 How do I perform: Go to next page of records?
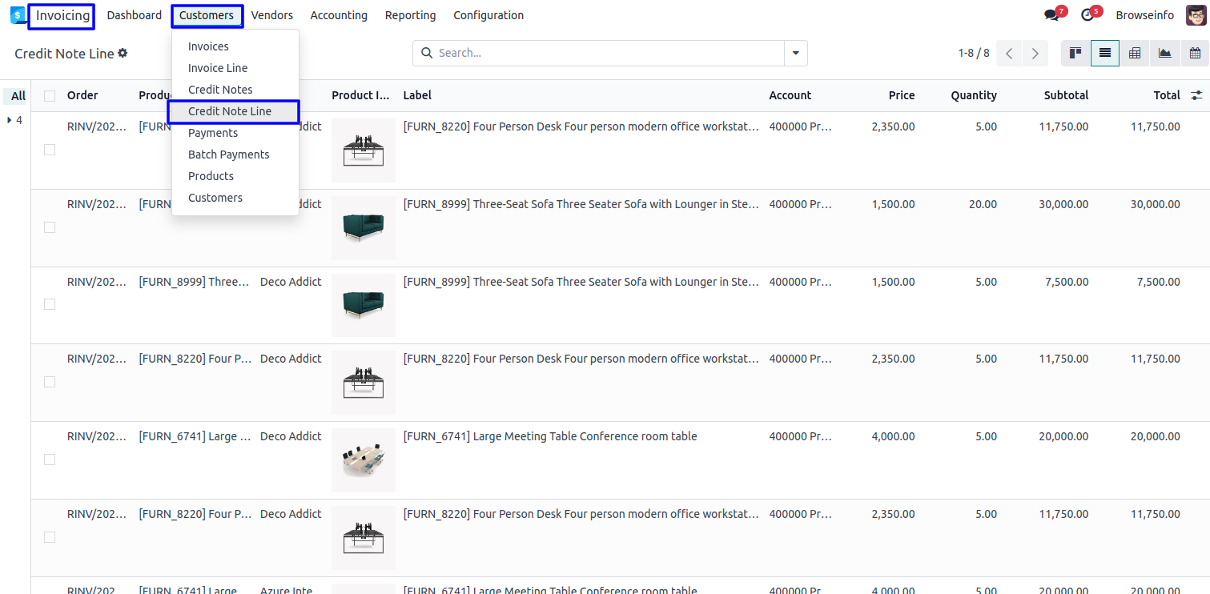(1035, 53)
